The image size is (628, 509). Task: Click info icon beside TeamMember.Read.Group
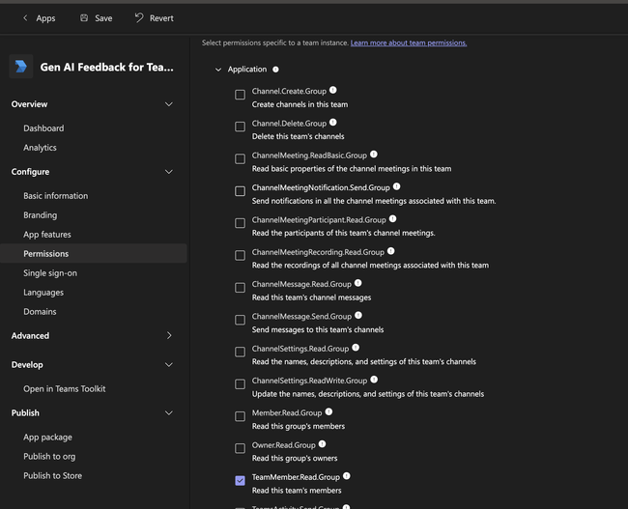tap(346, 476)
